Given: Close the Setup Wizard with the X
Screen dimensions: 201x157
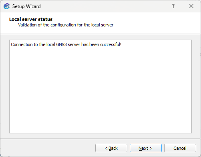Looking at the screenshot, I should [x=191, y=6].
